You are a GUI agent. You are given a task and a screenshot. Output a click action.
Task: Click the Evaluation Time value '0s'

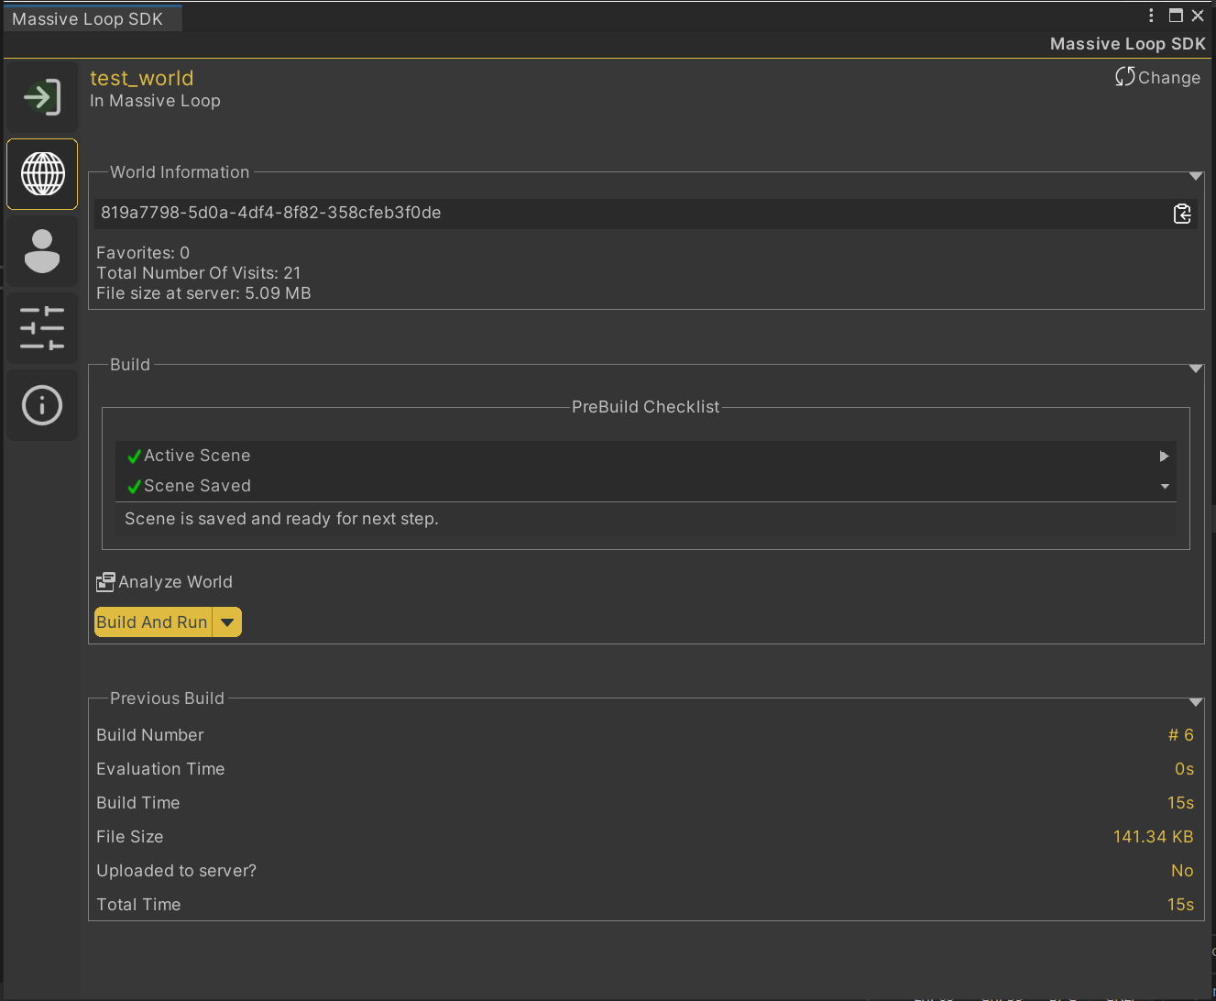tap(1185, 769)
